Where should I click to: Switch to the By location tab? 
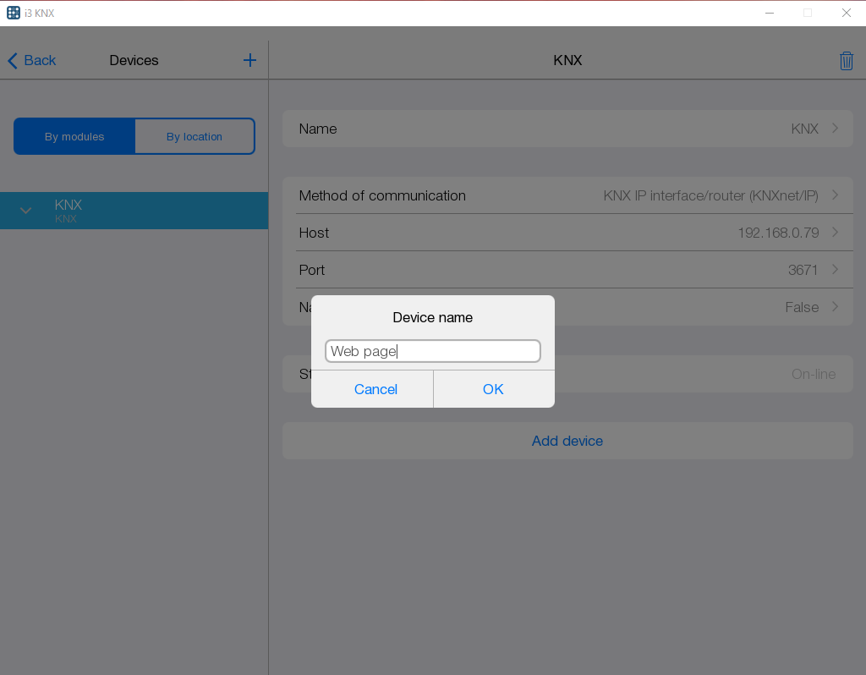pos(195,135)
